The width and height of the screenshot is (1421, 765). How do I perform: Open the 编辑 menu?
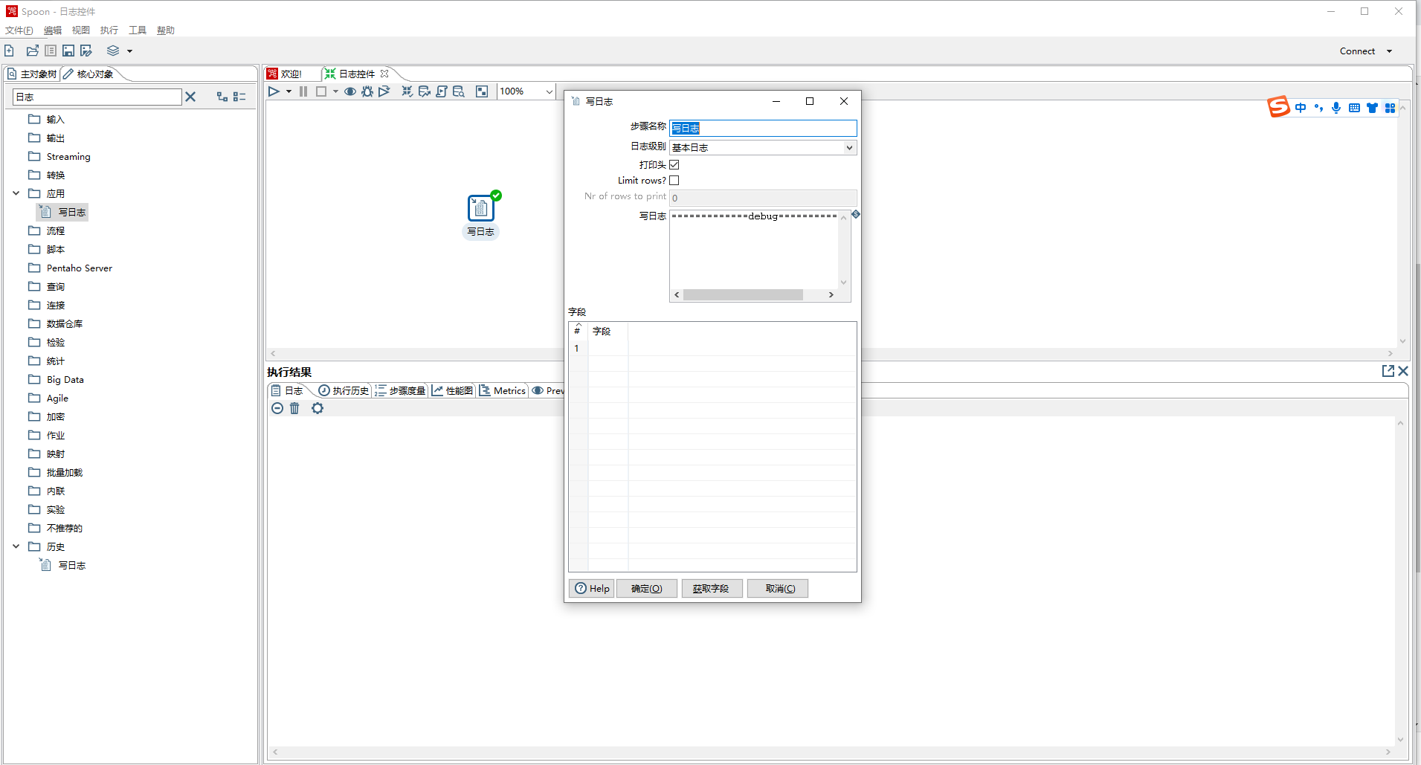(x=53, y=30)
